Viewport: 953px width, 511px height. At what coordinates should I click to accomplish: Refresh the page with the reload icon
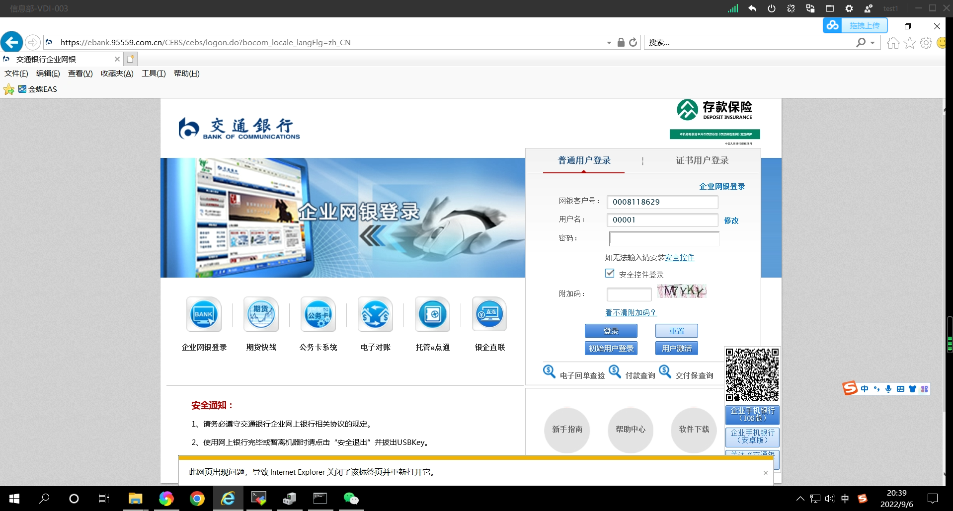[633, 42]
